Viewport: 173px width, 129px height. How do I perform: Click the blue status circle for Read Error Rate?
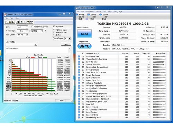click(79, 56)
